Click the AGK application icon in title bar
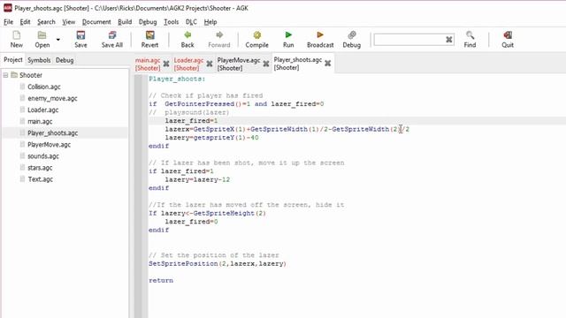 (8, 8)
